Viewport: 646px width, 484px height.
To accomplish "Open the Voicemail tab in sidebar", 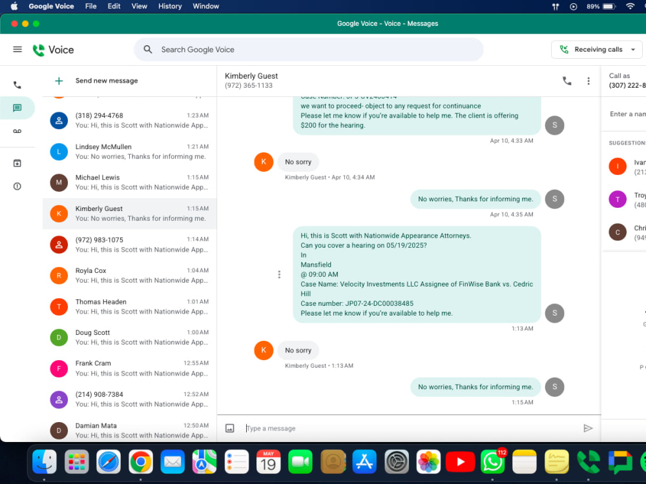I will [17, 131].
